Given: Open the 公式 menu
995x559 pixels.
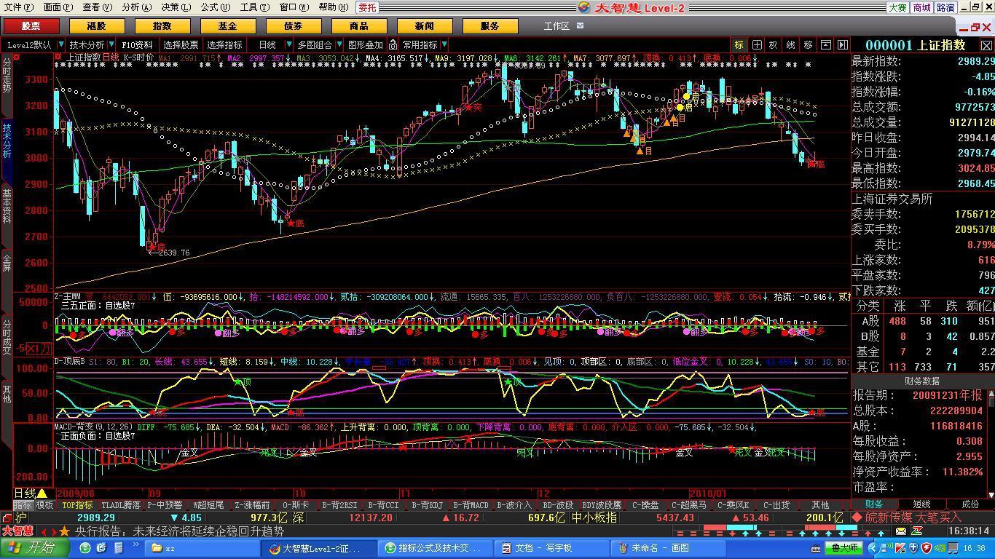Looking at the screenshot, I should point(215,7).
